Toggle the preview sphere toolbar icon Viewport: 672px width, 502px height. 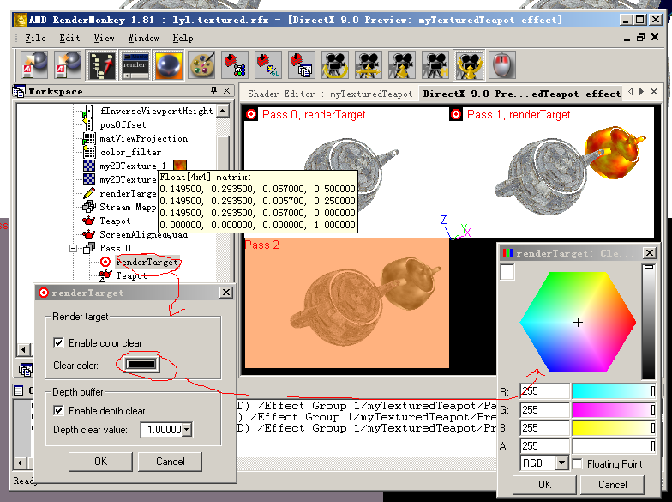coord(168,65)
